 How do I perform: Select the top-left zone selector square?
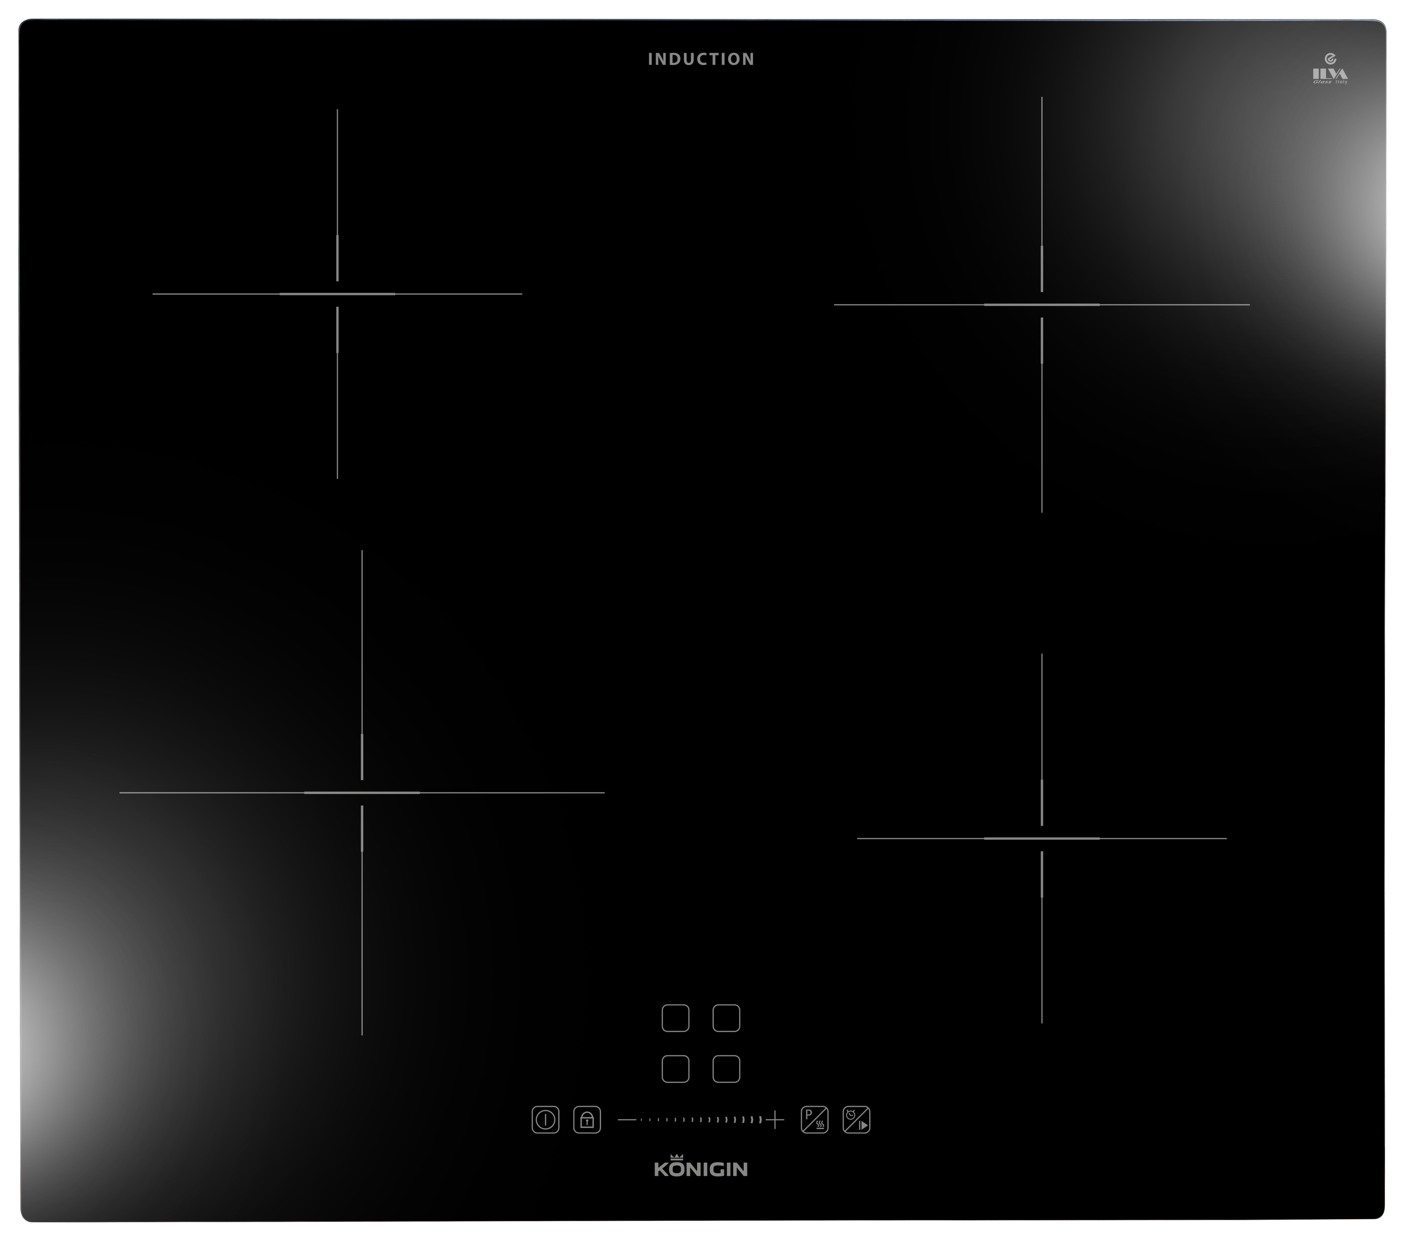tap(675, 1018)
